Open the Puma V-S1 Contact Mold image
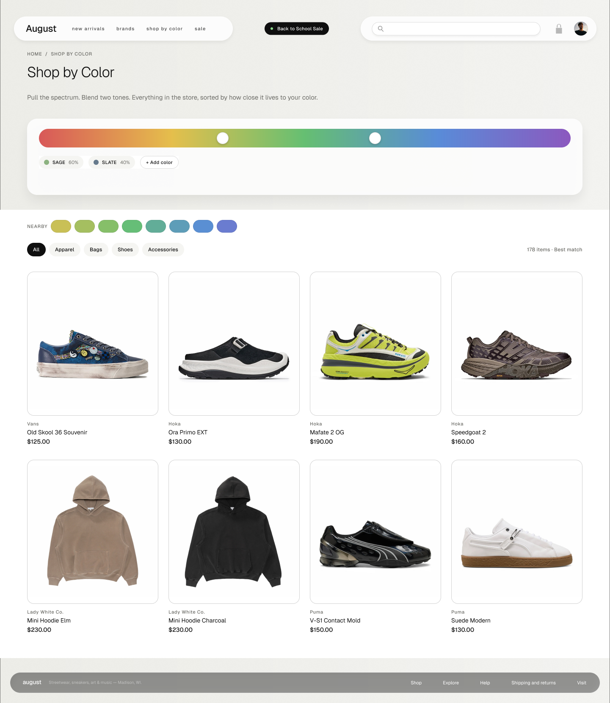The height and width of the screenshot is (703, 610). [375, 532]
